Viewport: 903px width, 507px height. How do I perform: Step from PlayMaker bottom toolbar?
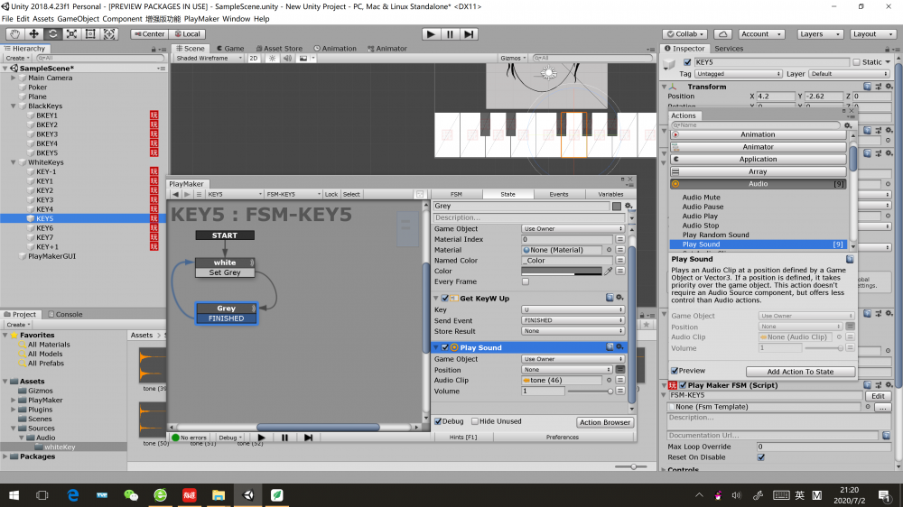pyautogui.click(x=308, y=438)
